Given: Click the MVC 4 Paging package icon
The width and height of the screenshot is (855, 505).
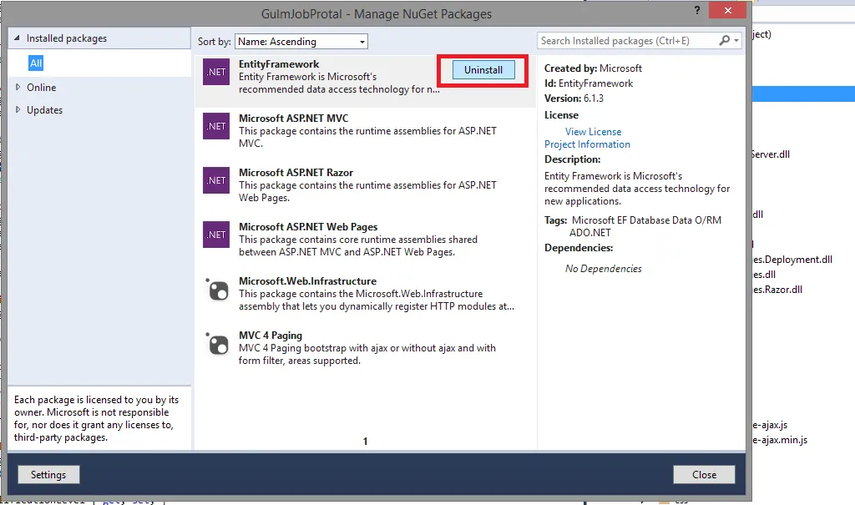Looking at the screenshot, I should tap(217, 344).
